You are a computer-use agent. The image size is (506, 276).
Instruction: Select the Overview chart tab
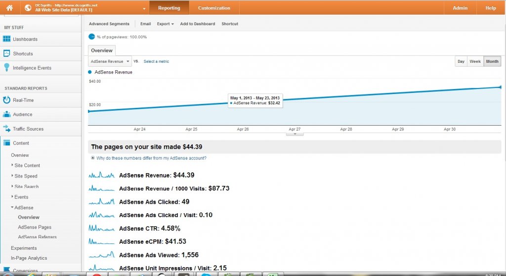pyautogui.click(x=102, y=50)
